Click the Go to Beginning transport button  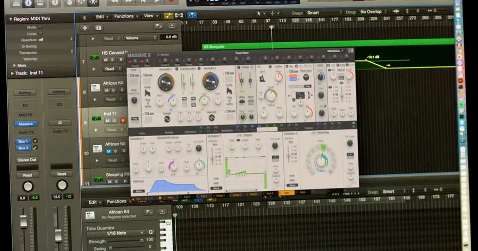coord(143,2)
